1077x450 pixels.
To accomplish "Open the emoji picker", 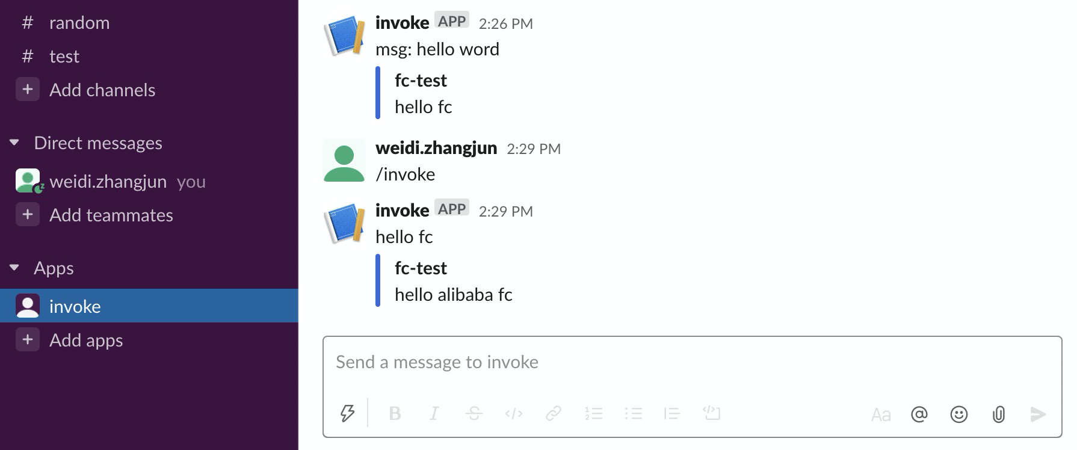I will [958, 414].
